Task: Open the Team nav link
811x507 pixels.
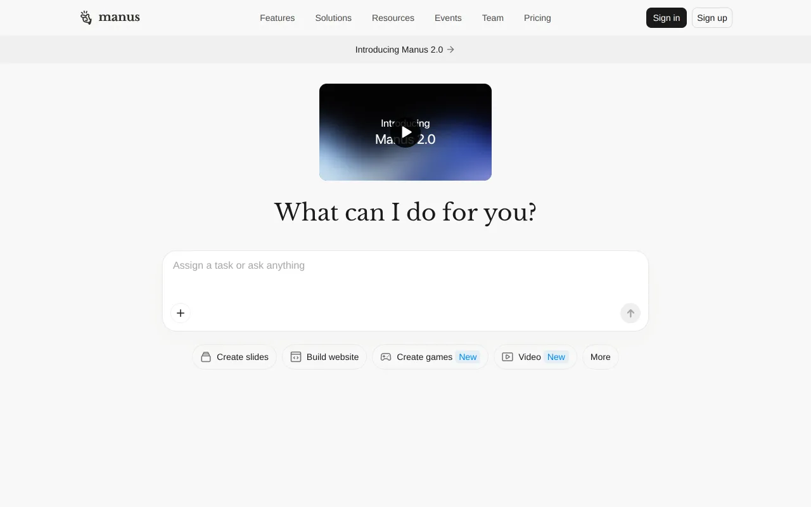Action: [x=493, y=18]
